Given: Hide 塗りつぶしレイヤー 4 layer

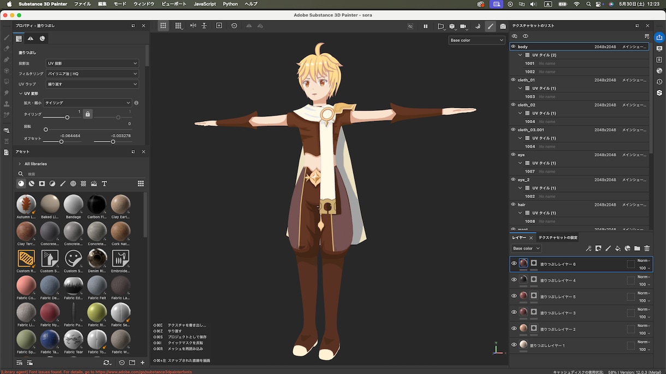Looking at the screenshot, I should coord(514,280).
